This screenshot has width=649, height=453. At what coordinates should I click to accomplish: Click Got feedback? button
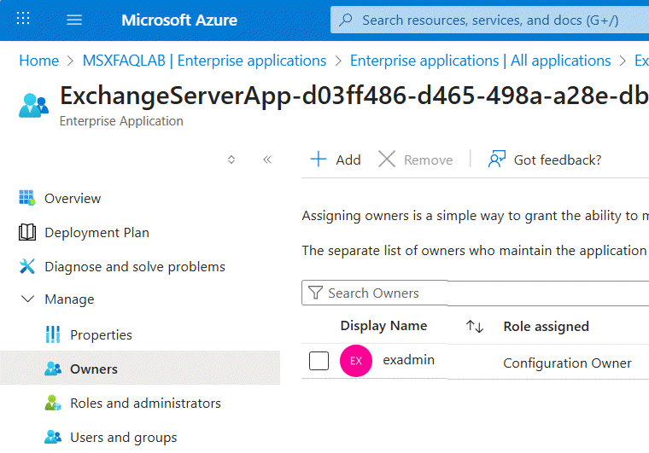point(545,160)
